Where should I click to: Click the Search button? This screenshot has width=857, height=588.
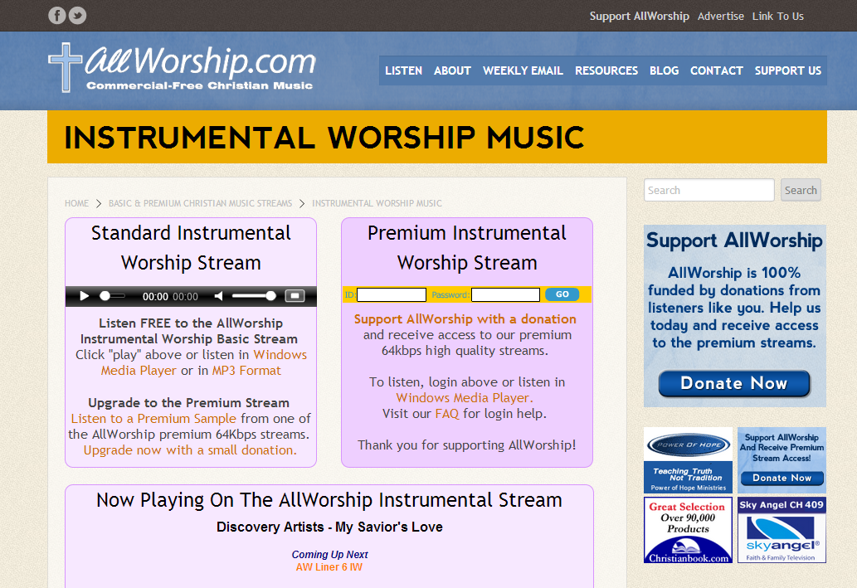(x=801, y=190)
